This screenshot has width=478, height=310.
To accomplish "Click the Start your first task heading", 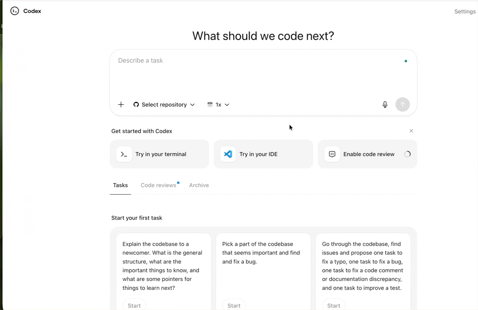I will coord(137,218).
